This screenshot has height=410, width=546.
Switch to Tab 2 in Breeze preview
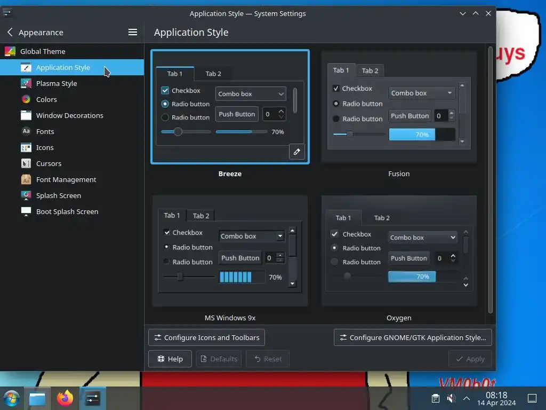[x=213, y=74]
